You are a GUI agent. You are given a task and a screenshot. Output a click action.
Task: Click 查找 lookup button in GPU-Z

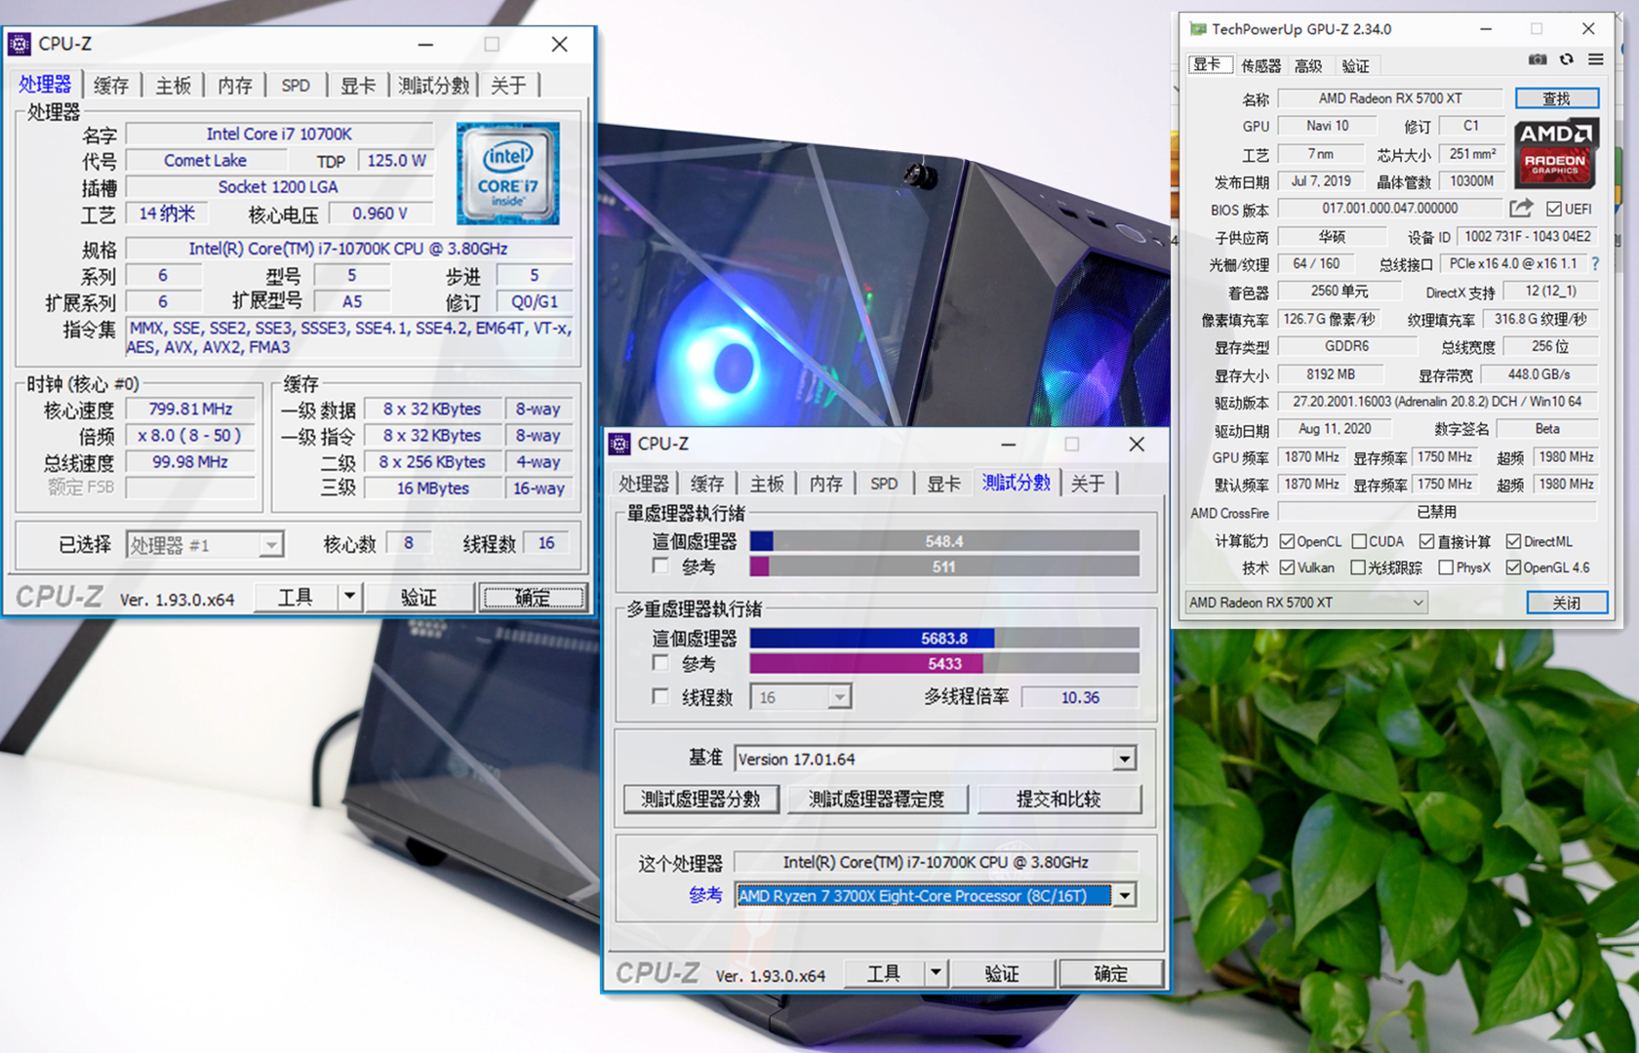click(1557, 98)
